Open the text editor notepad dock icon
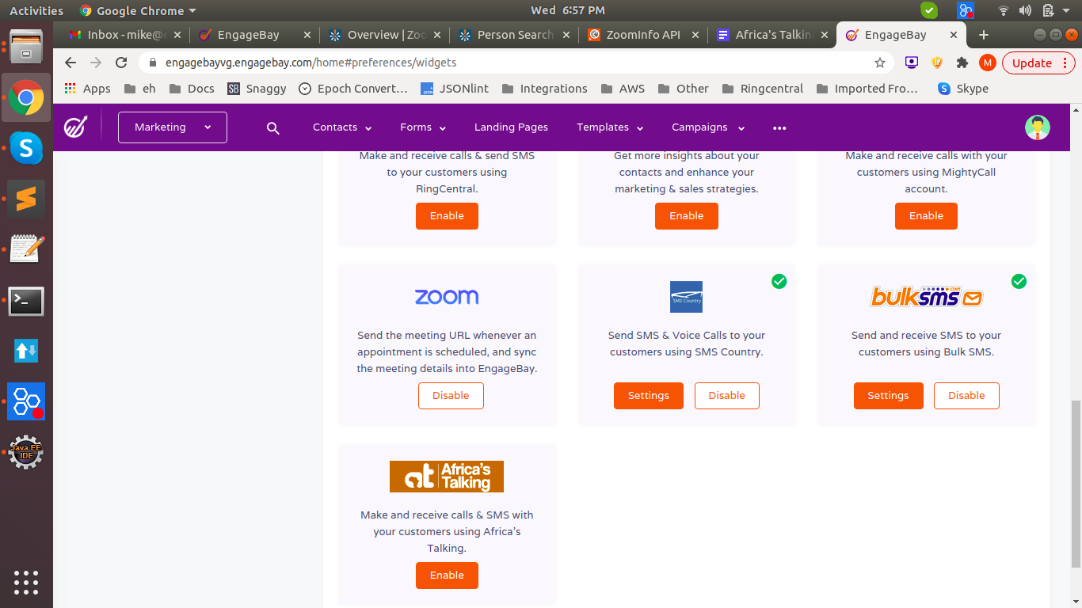1082x608 pixels. pyautogui.click(x=26, y=249)
